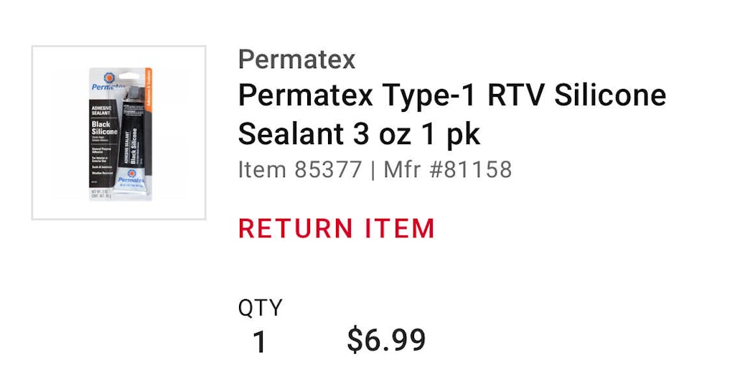Click the Permatex brand name

click(x=296, y=60)
